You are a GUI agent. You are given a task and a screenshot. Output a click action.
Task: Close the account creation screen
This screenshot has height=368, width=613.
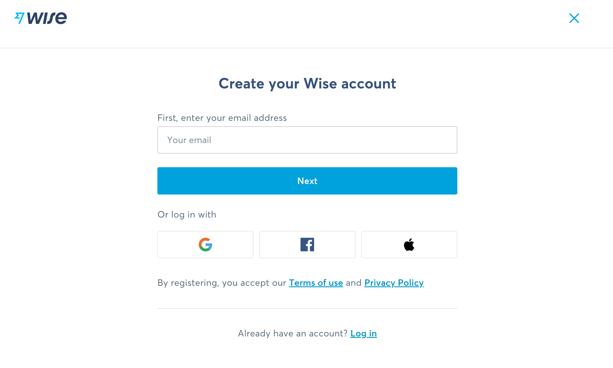pyautogui.click(x=574, y=18)
